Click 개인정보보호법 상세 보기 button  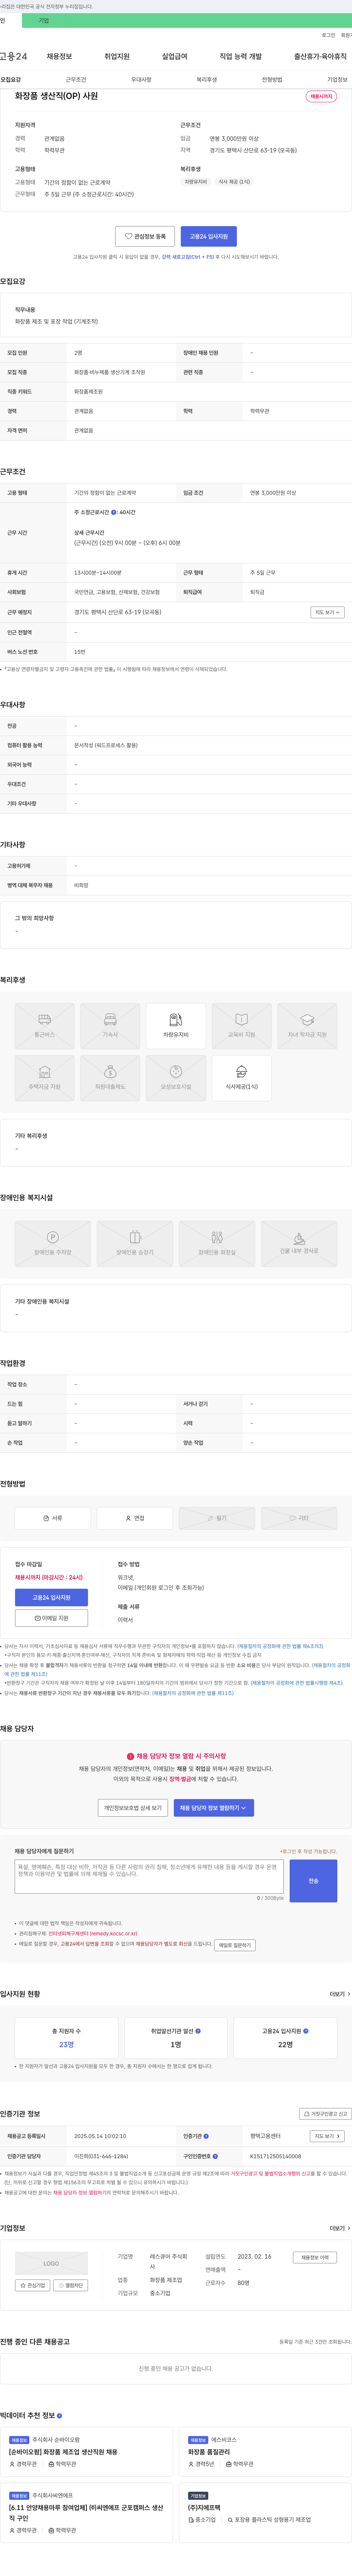(133, 1808)
